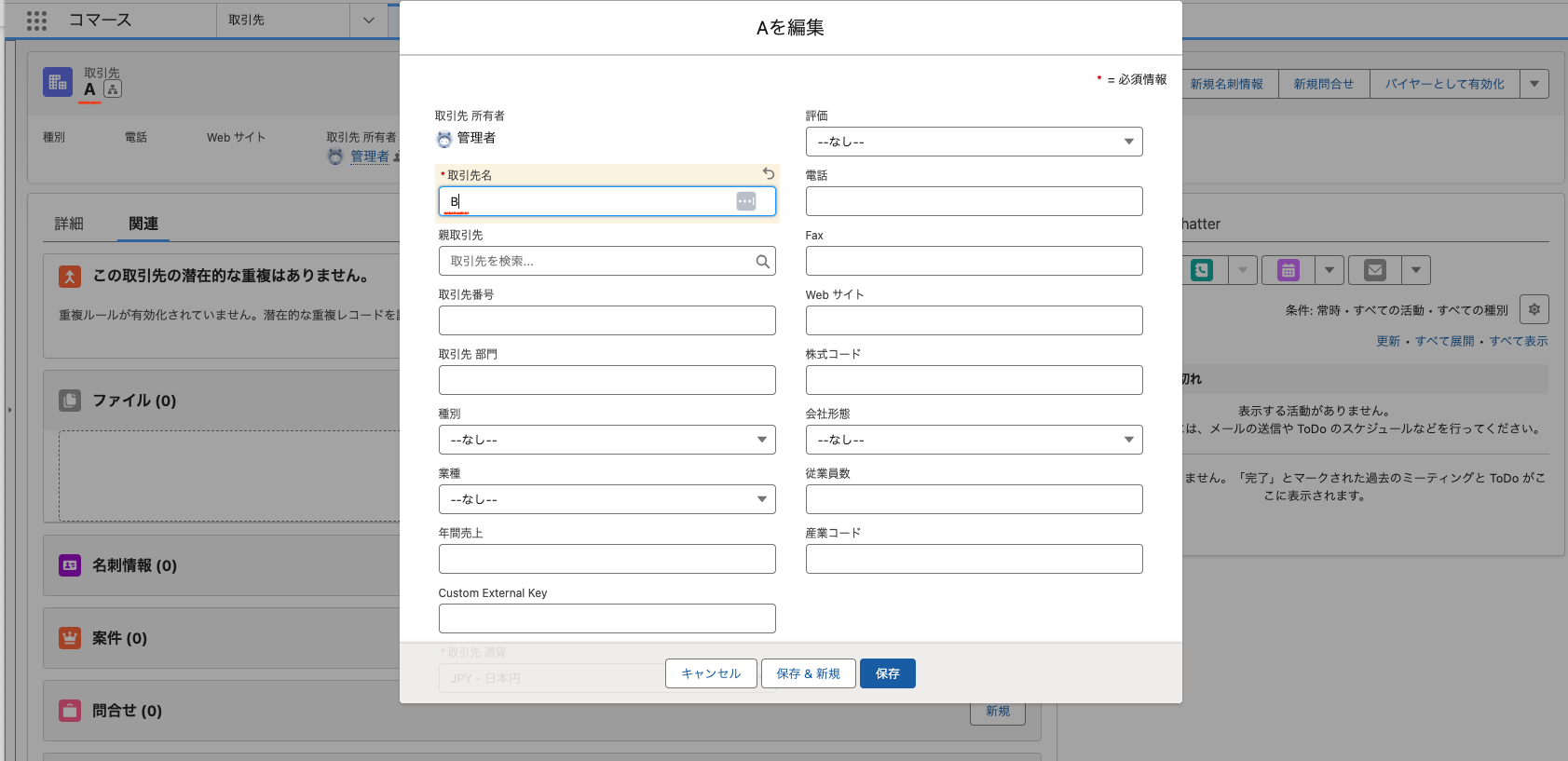Image resolution: width=1568 pixels, height=761 pixels.
Task: Expand dropdown beside the email icon
Action: point(1416,270)
